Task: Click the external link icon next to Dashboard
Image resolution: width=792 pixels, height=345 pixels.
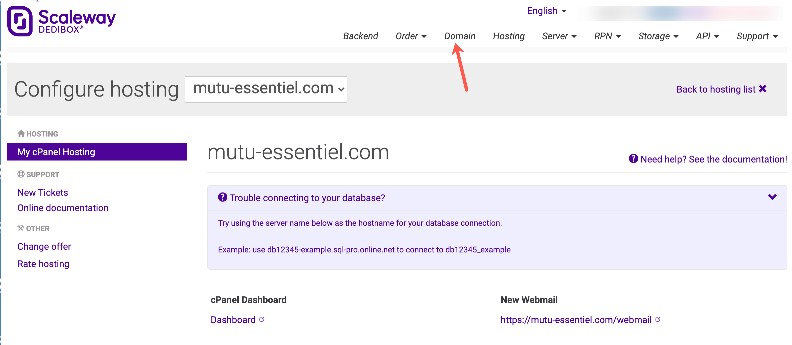Action: 262,319
